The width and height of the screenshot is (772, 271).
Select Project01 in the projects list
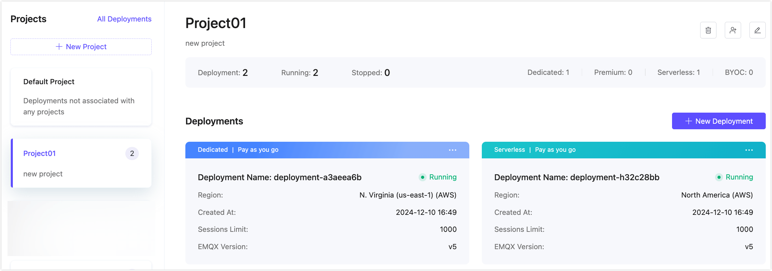(x=40, y=154)
